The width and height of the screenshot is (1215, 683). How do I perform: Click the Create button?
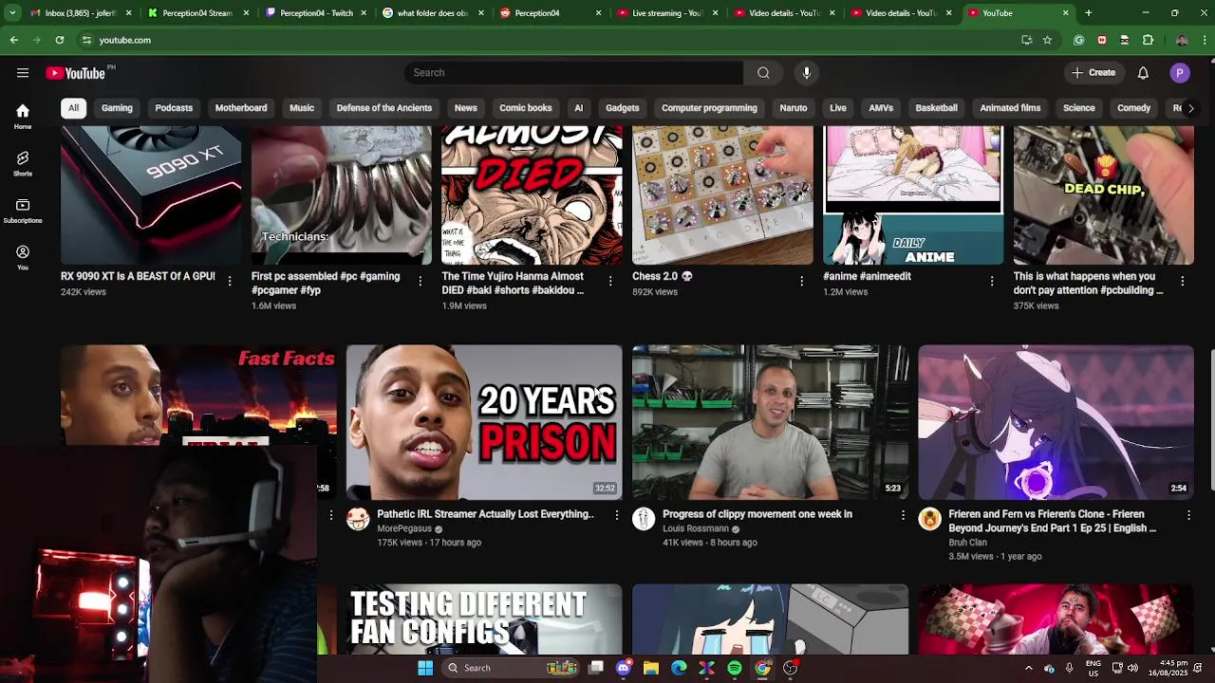[1093, 73]
